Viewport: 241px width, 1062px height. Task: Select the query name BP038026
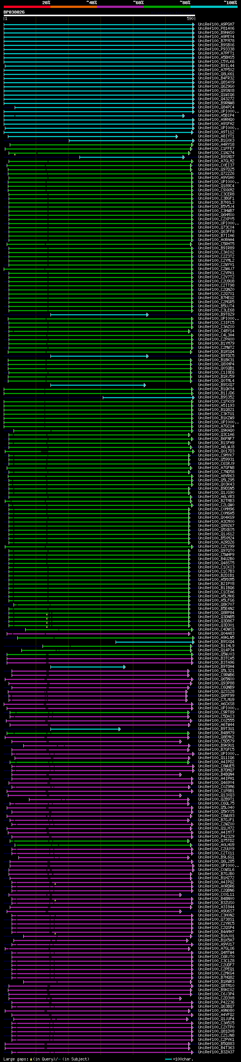click(x=14, y=12)
